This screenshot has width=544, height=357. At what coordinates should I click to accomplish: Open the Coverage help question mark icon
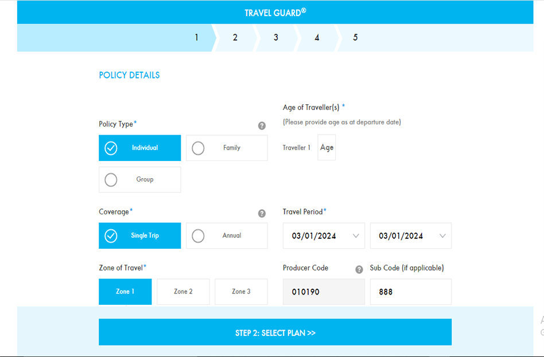tap(262, 214)
